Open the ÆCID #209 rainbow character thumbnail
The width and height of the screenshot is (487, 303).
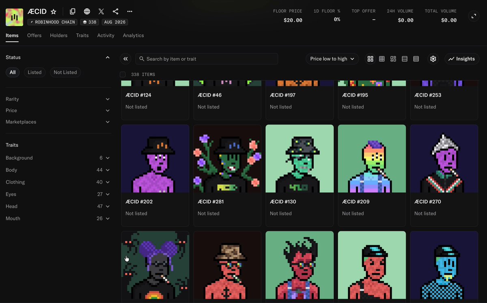[x=372, y=159]
